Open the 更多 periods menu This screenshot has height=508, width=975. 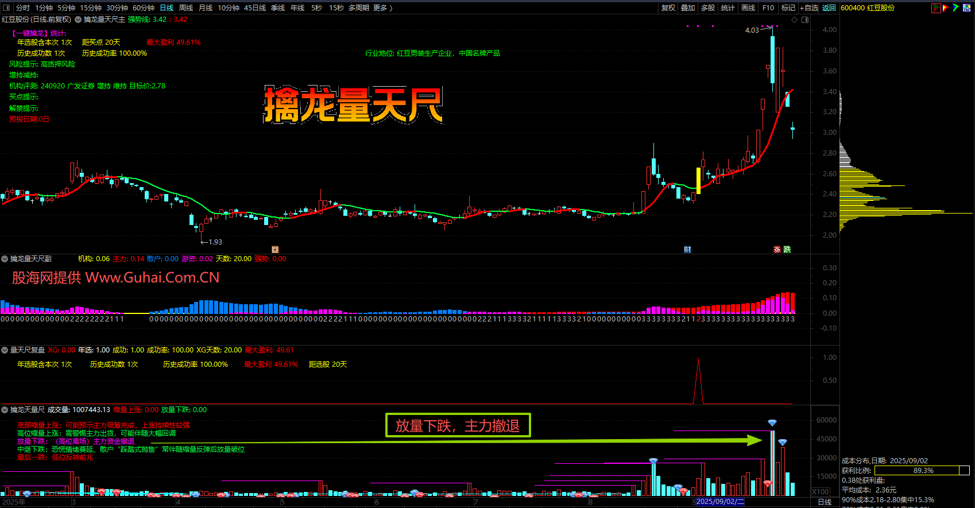pyautogui.click(x=382, y=8)
